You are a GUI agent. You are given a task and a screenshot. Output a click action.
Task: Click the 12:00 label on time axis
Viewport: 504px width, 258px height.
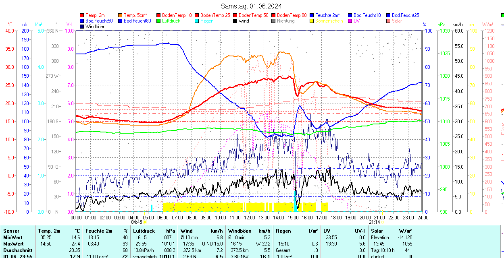coord(249,217)
